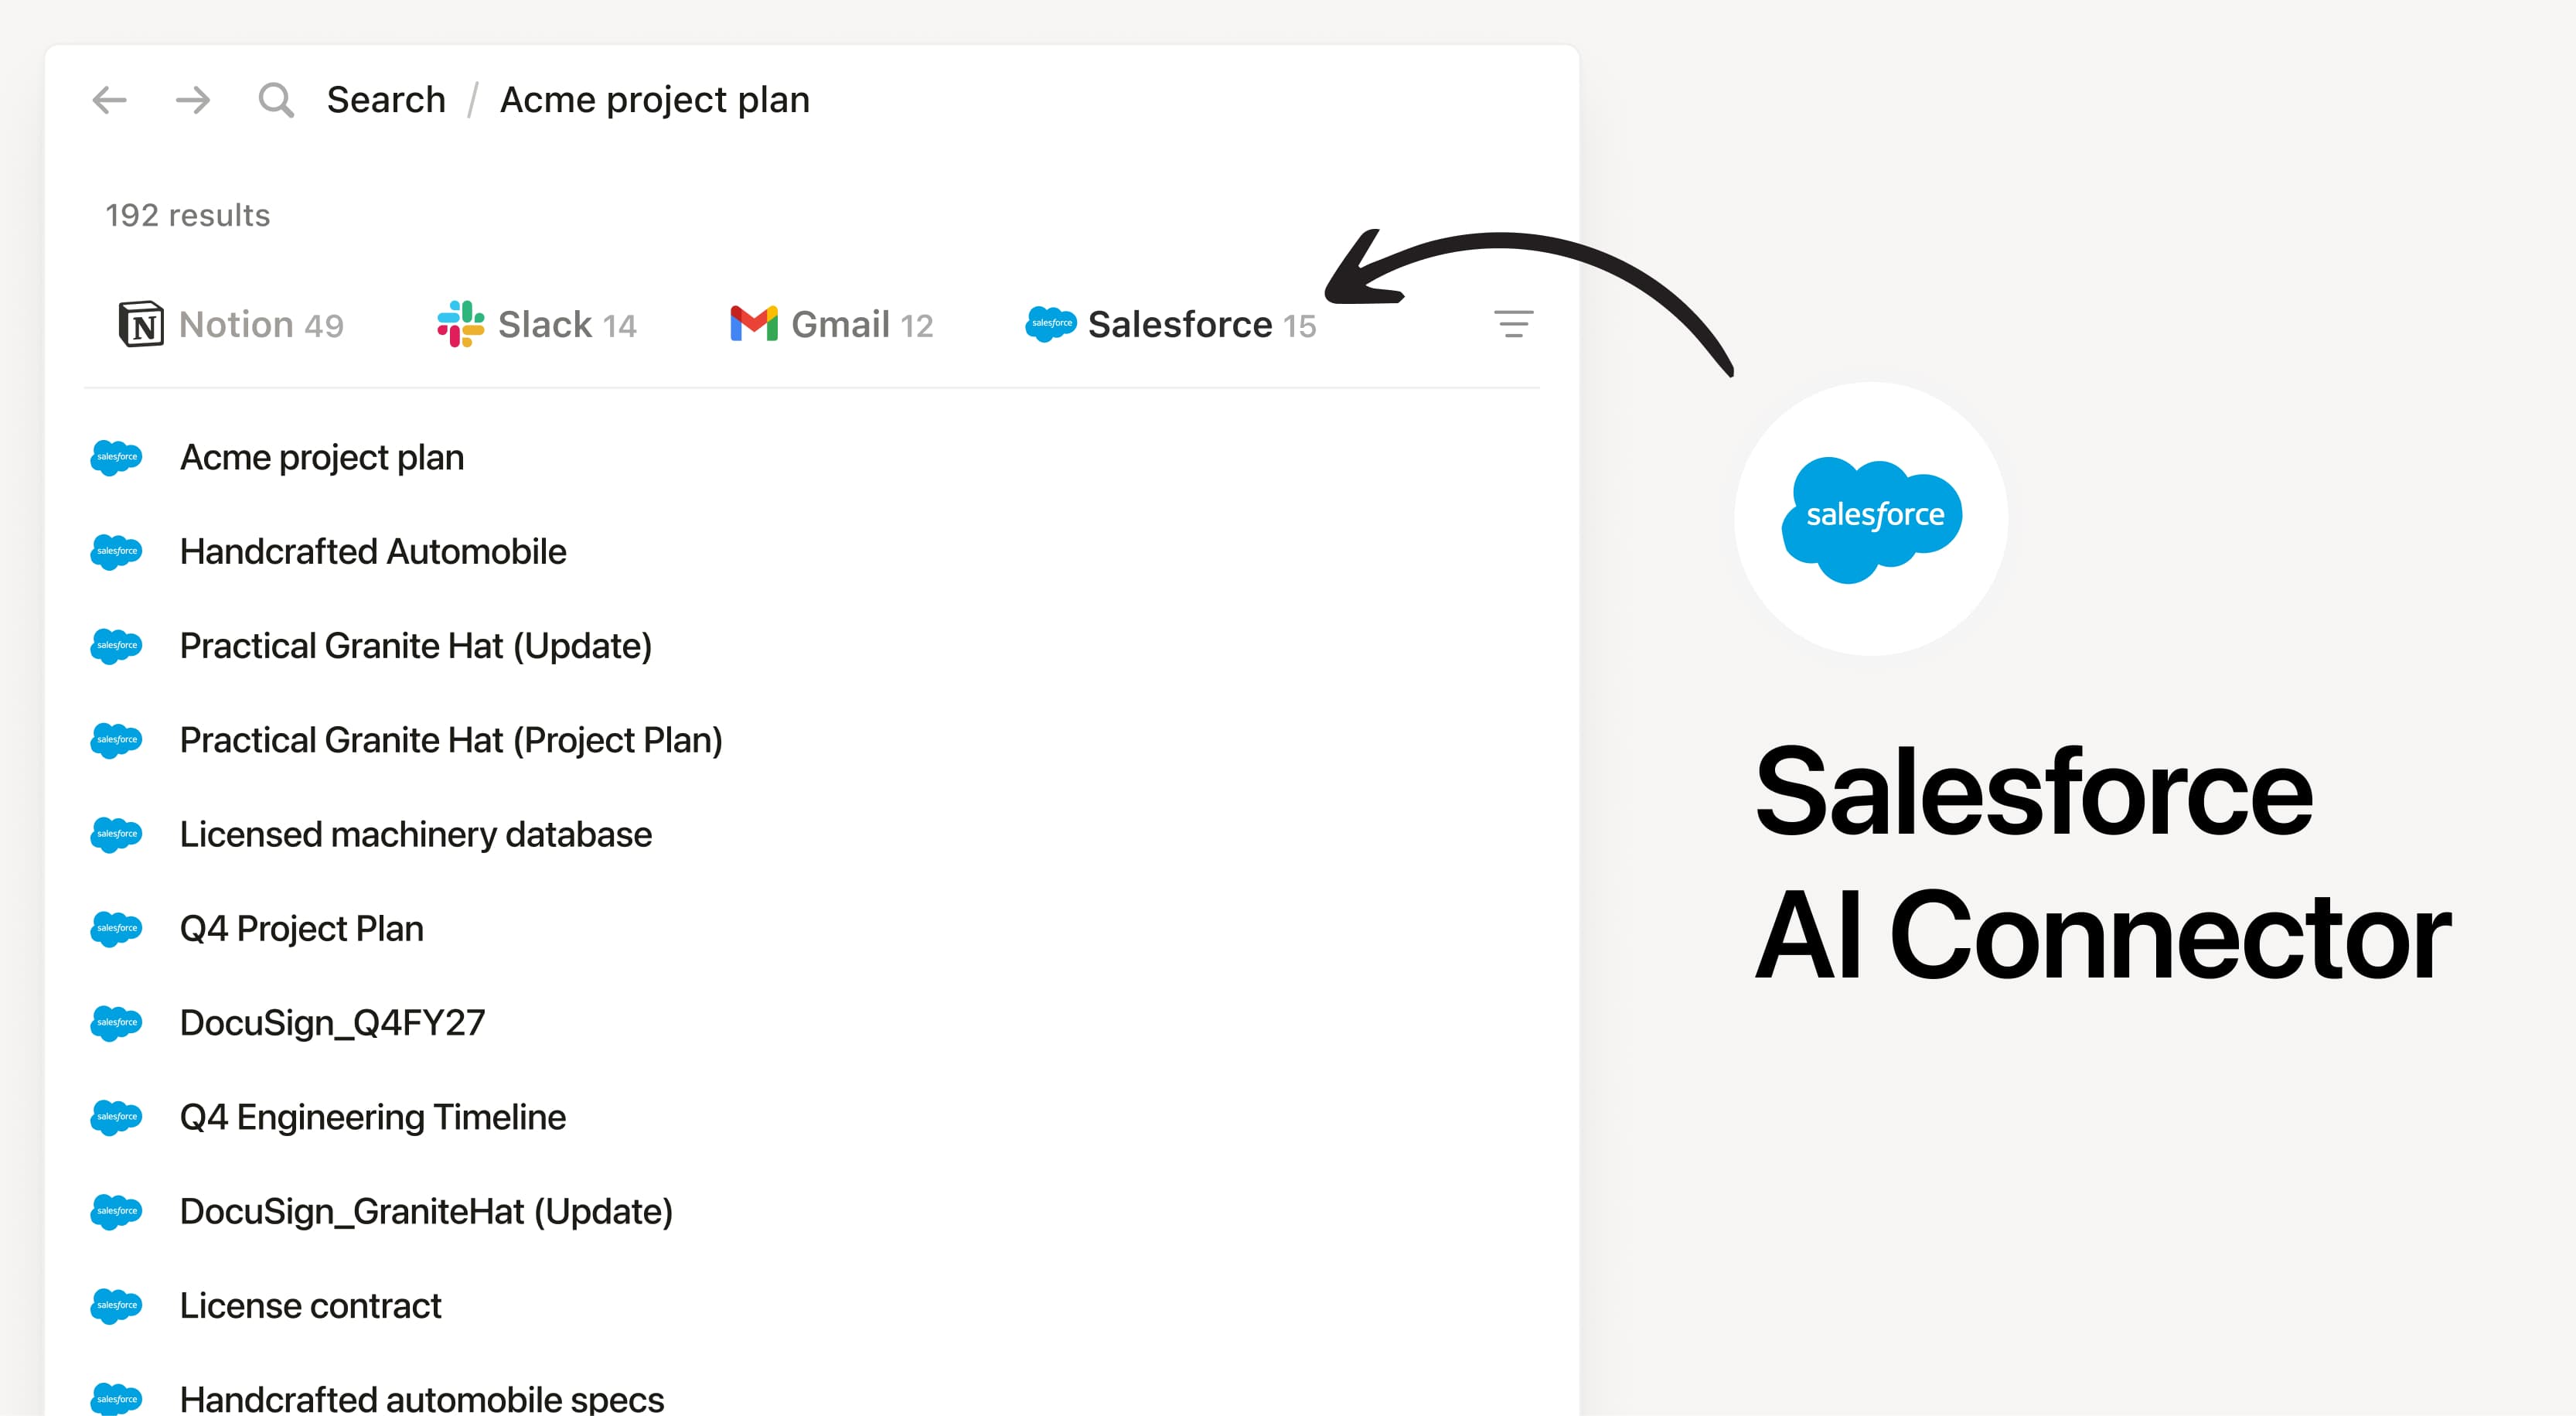Click the forward navigation arrow
This screenshot has height=1416, width=2576.
coord(192,99)
